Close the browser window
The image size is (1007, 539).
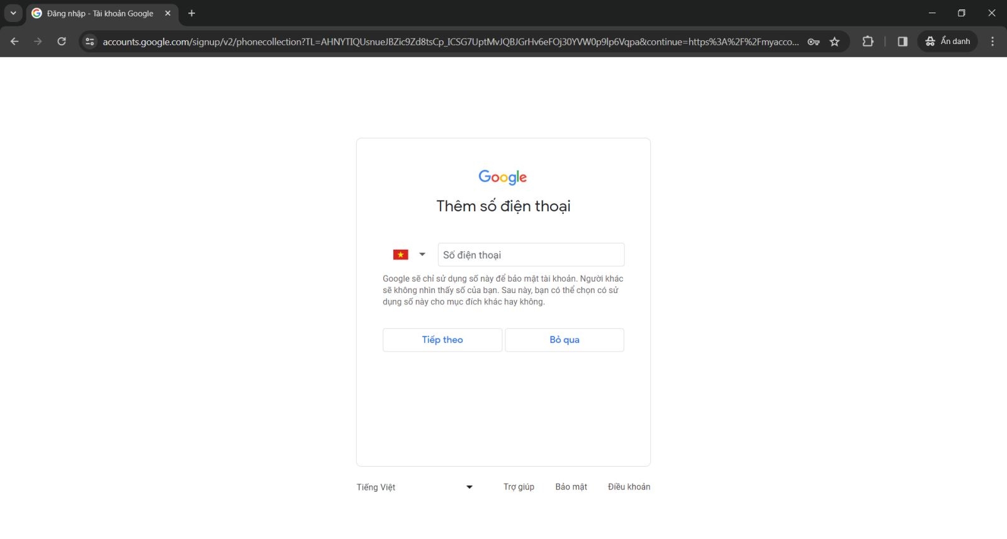(991, 13)
